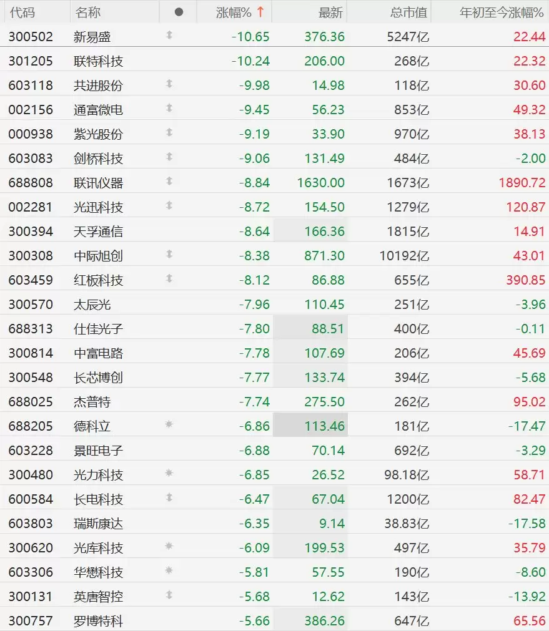The height and width of the screenshot is (631, 549).
Task: Open stock 联特科技
Action: (98, 61)
